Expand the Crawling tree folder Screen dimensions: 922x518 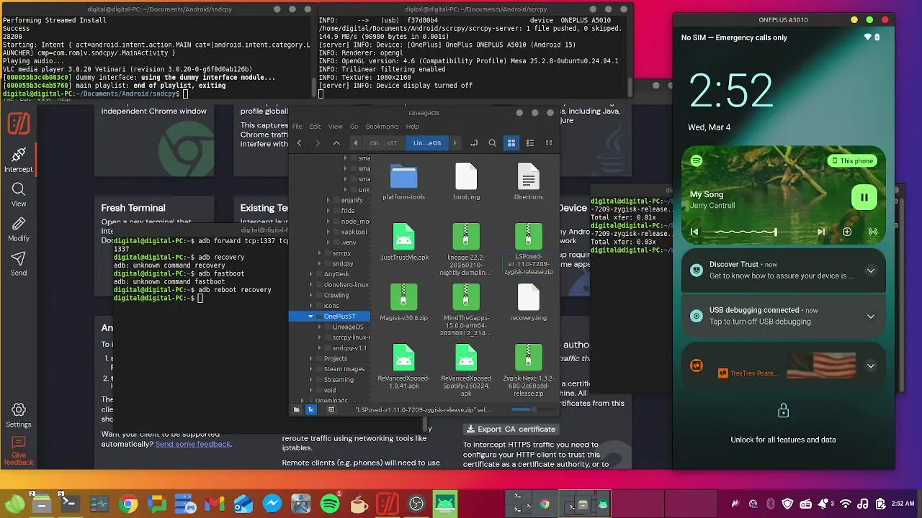[x=310, y=295]
